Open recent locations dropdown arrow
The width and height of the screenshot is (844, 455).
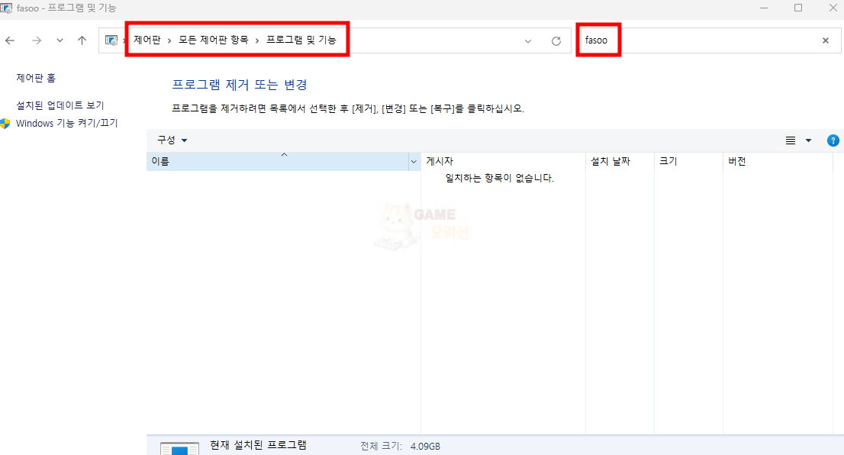[60, 40]
